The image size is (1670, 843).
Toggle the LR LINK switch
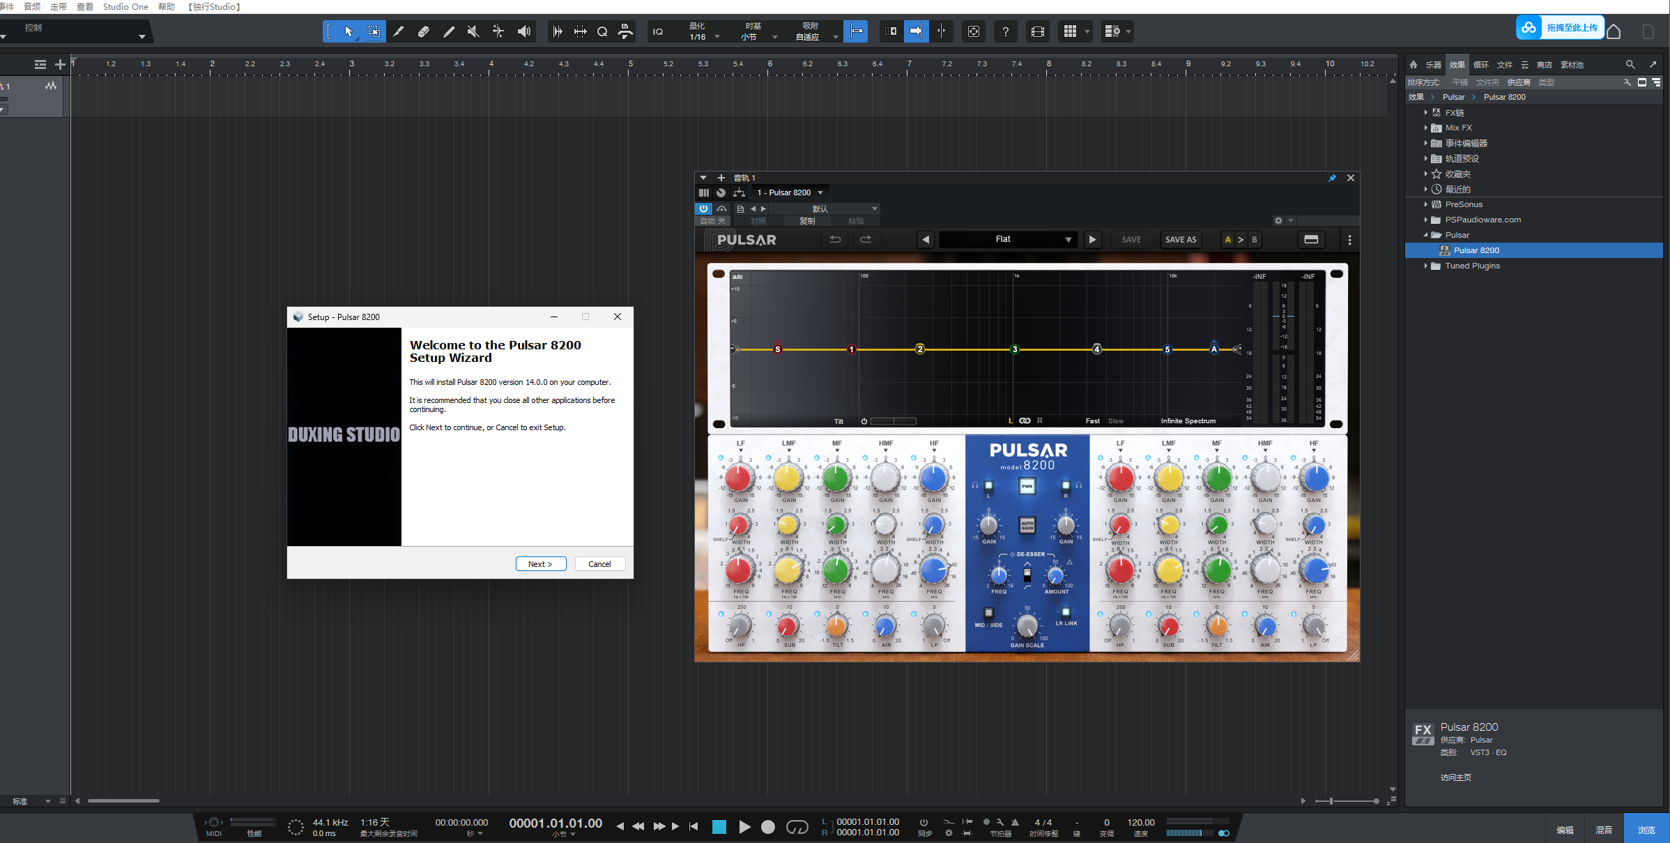tap(1066, 612)
